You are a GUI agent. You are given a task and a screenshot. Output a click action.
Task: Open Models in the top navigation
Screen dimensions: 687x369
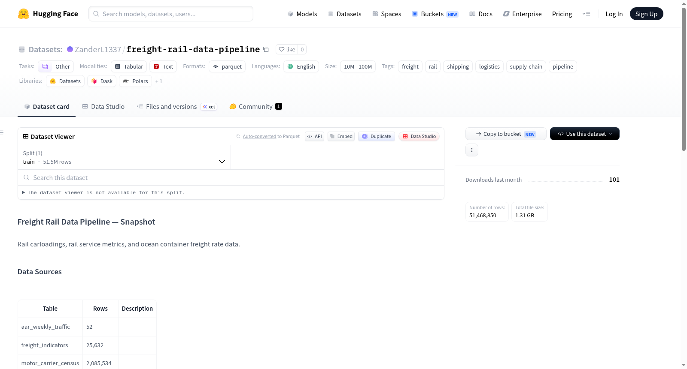302,14
